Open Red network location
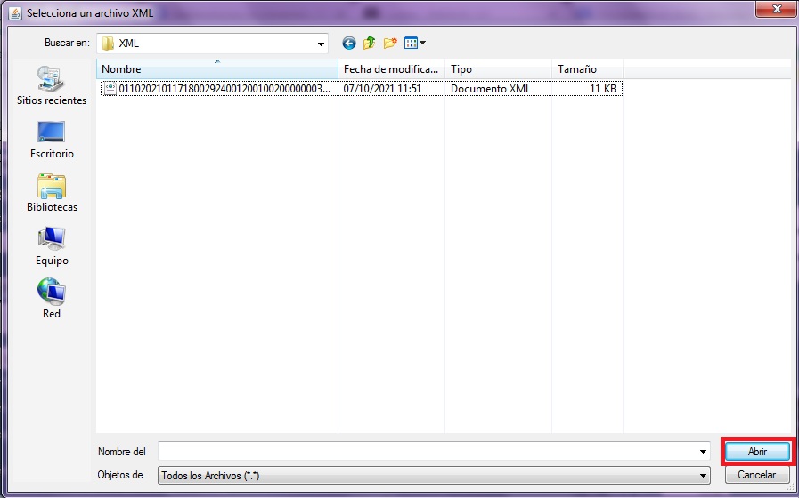This screenshot has height=498, width=799. pyautogui.click(x=52, y=299)
